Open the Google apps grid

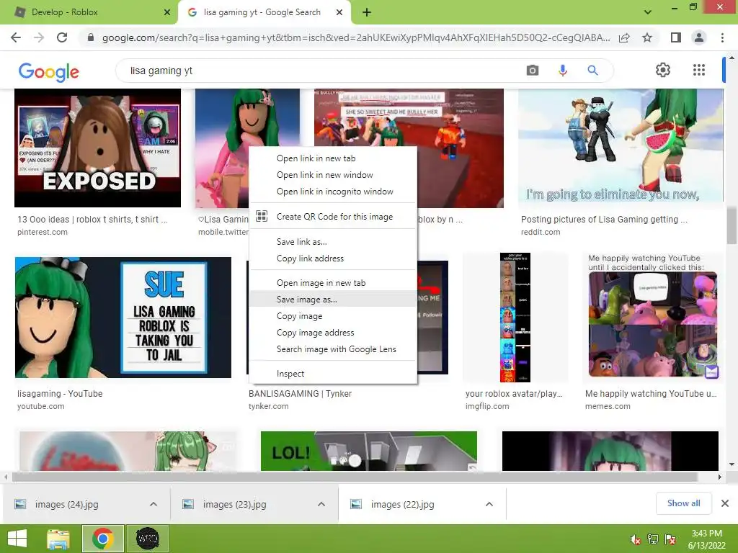pos(699,70)
